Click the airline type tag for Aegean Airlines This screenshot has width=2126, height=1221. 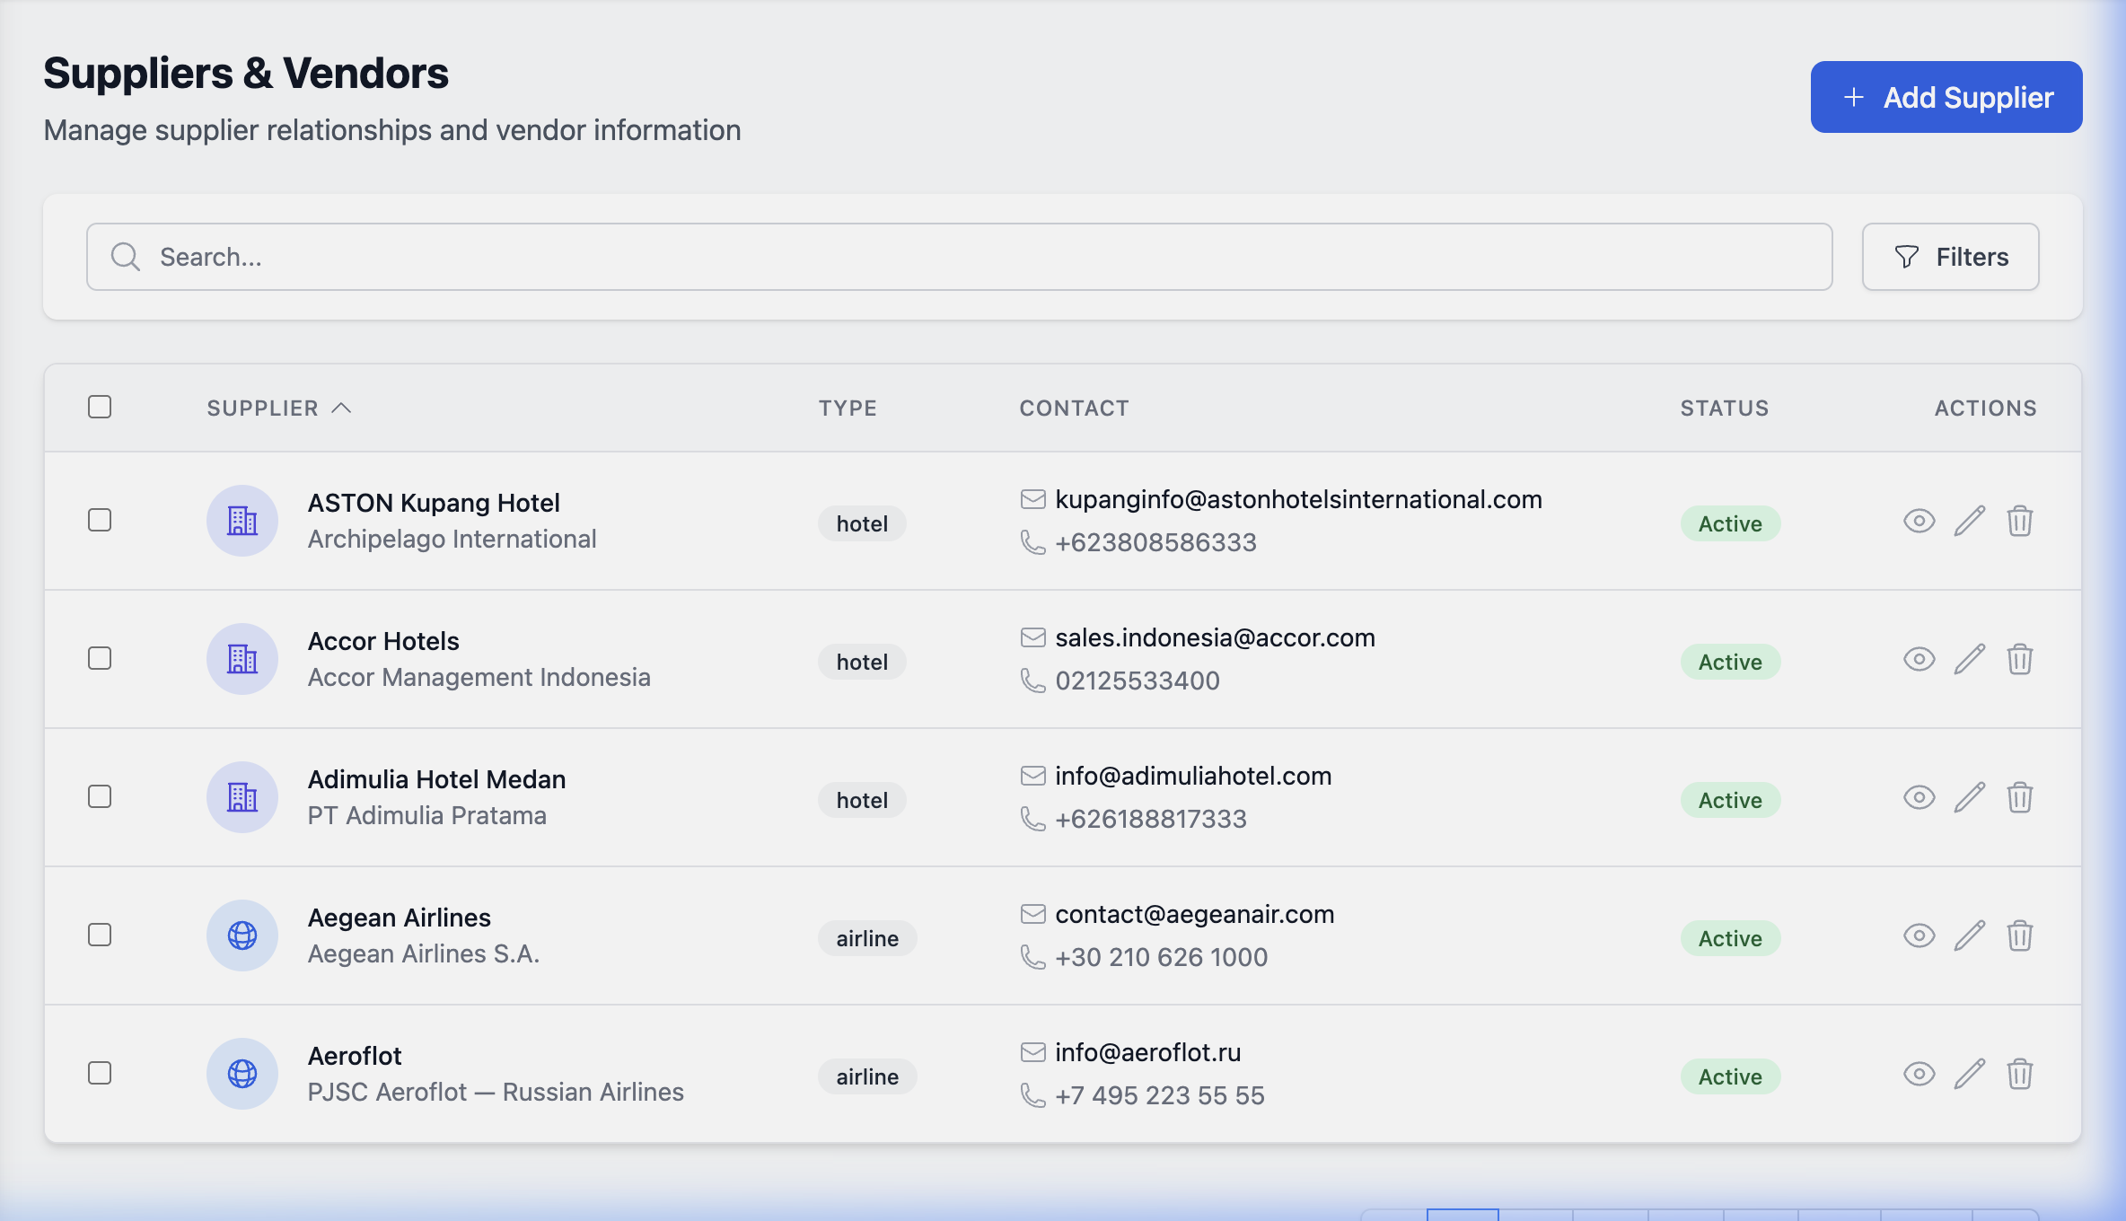tap(867, 938)
